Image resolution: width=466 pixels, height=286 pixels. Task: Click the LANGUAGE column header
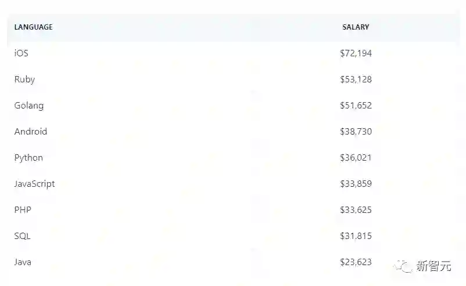click(33, 27)
